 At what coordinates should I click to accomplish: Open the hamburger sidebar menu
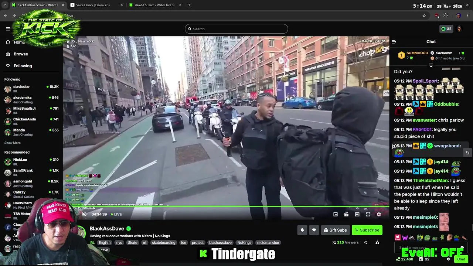(x=8, y=29)
